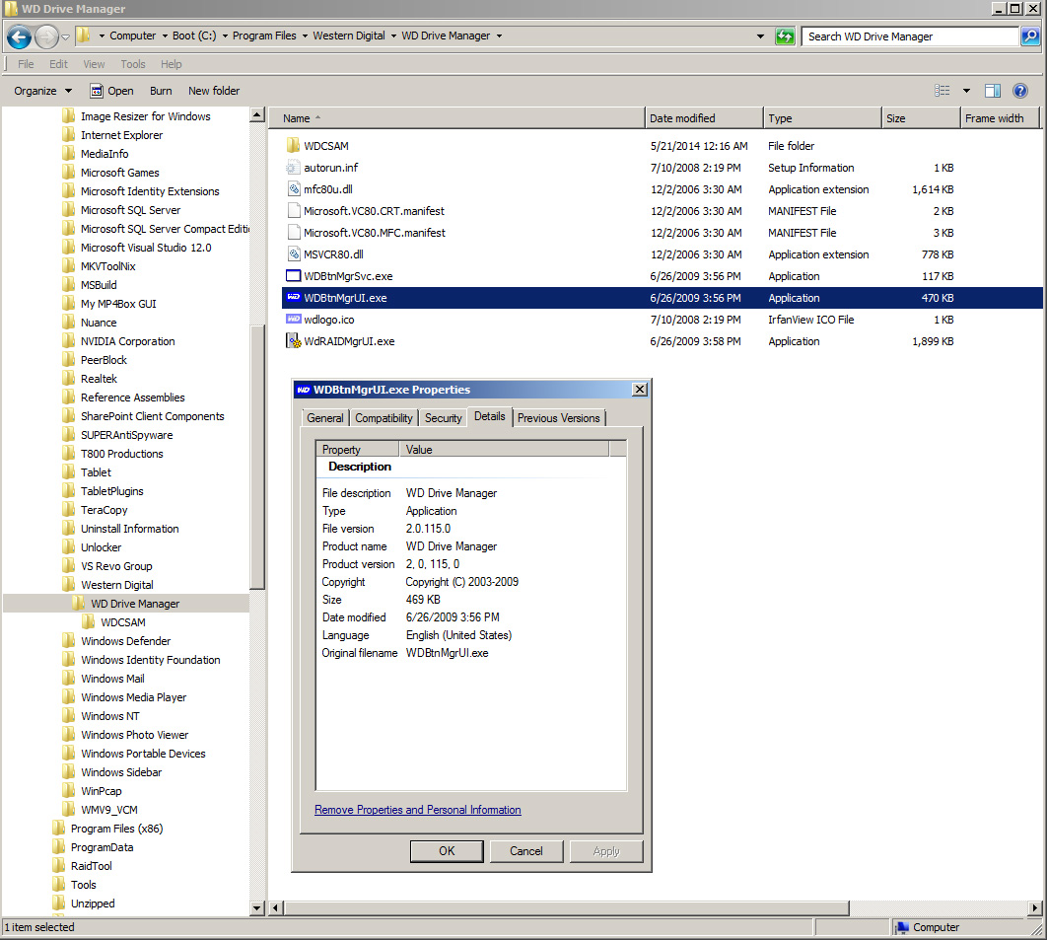Open dropdown arrow after WD Drive Manager breadcrumb
Viewport: 1047px width, 940px height.
(x=499, y=36)
